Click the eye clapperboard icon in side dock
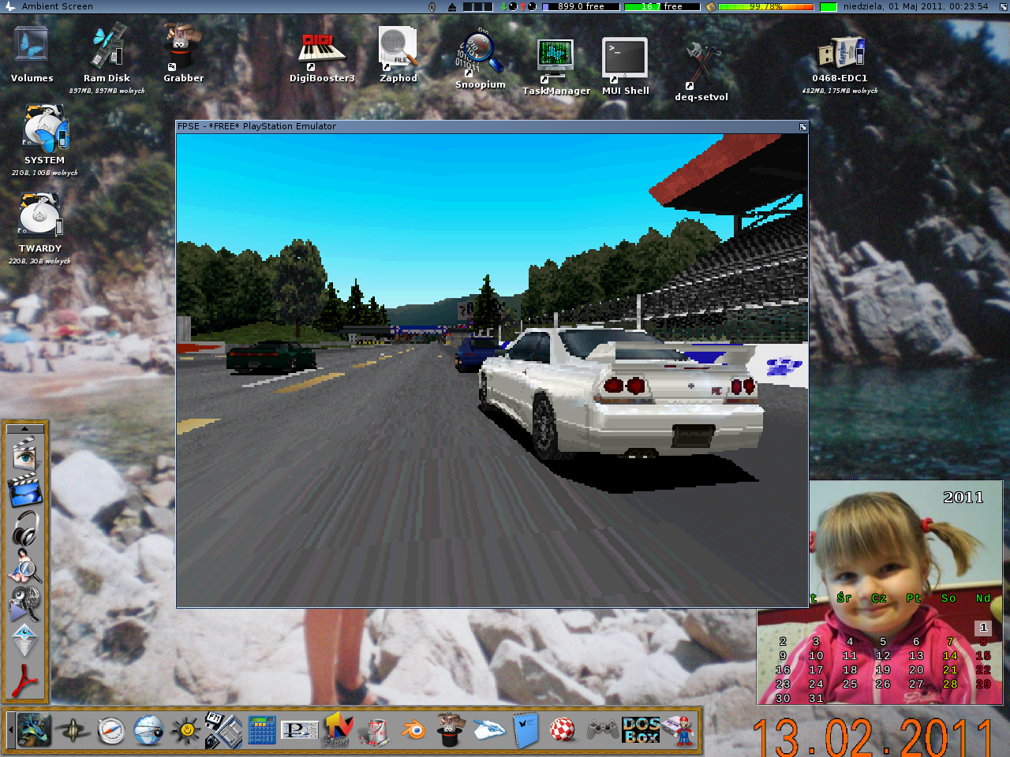 [24, 454]
